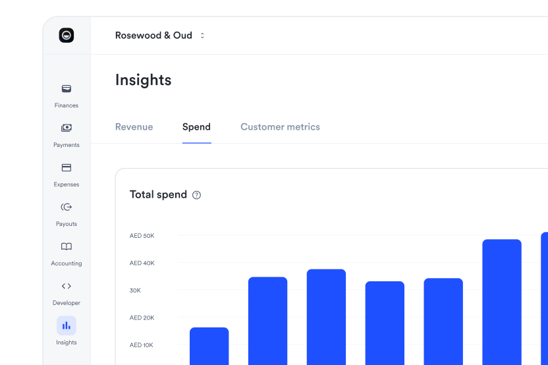
Task: Open the Payments sidebar icon
Action: (x=67, y=128)
